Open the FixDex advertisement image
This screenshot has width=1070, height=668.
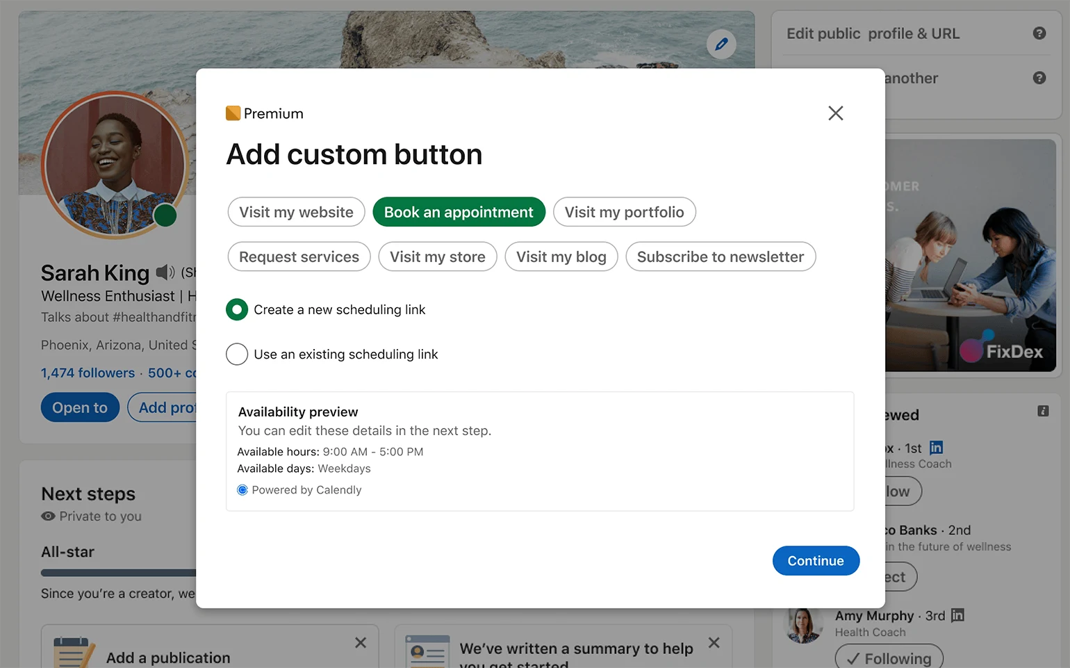970,255
